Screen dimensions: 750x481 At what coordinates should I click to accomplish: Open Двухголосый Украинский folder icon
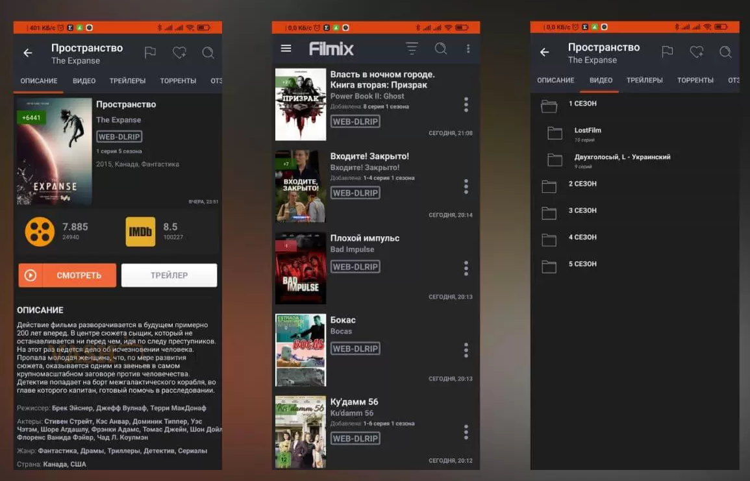pos(555,160)
